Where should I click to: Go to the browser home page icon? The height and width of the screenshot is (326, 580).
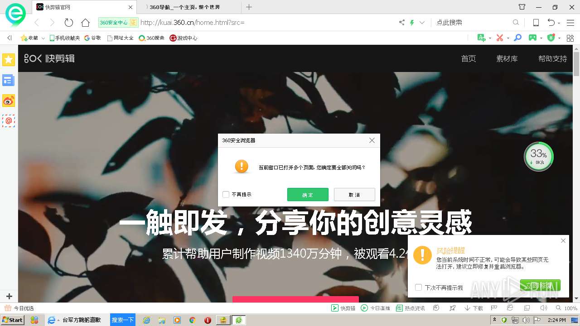point(85,22)
